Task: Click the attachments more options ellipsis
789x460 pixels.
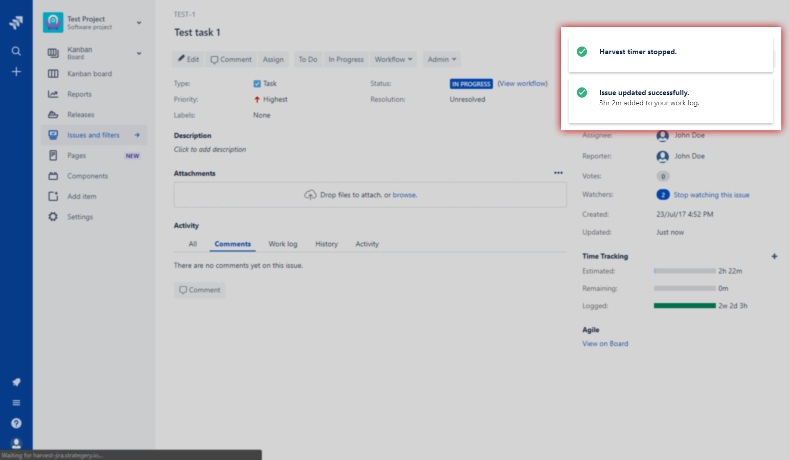Action: (558, 173)
